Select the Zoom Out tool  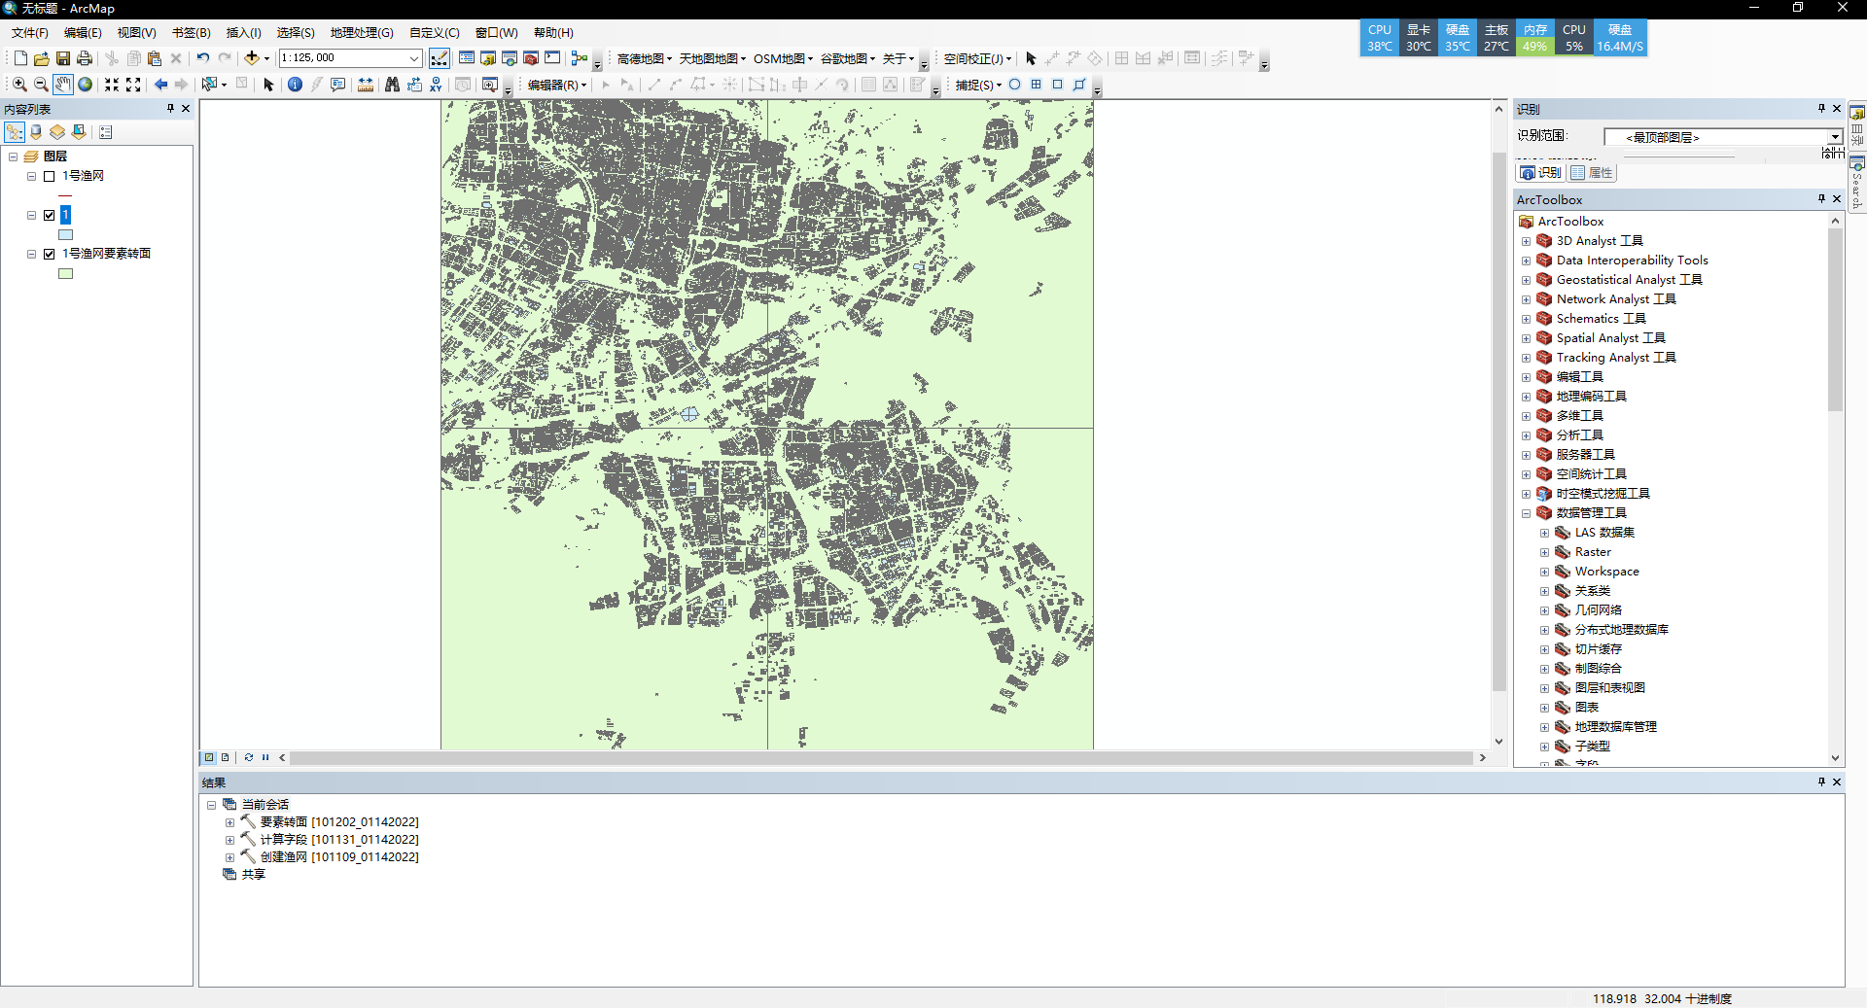tap(41, 85)
